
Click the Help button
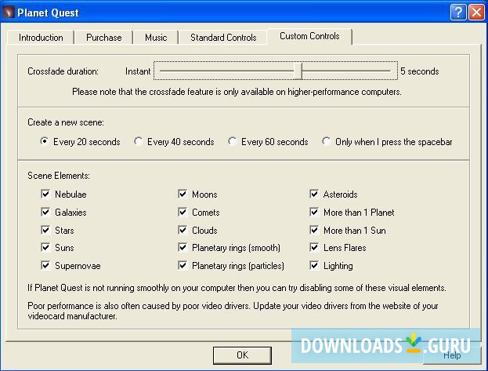(x=452, y=355)
